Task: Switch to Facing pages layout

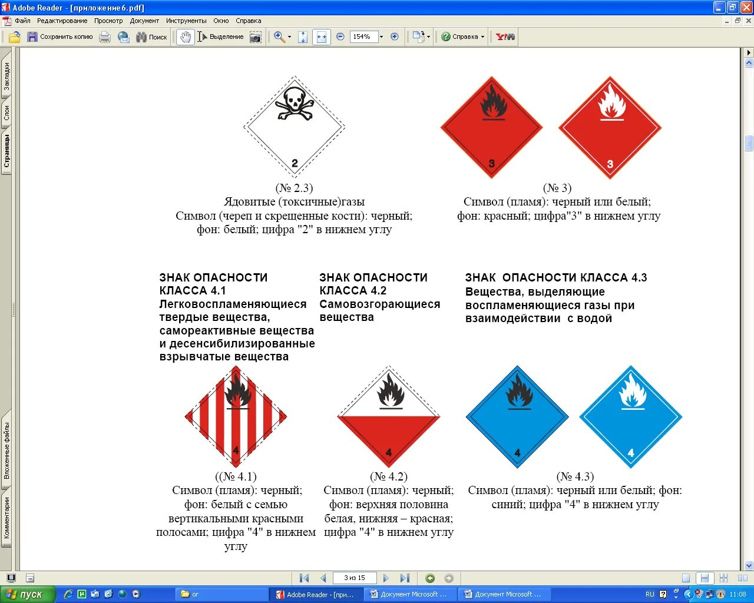Action: [742, 578]
